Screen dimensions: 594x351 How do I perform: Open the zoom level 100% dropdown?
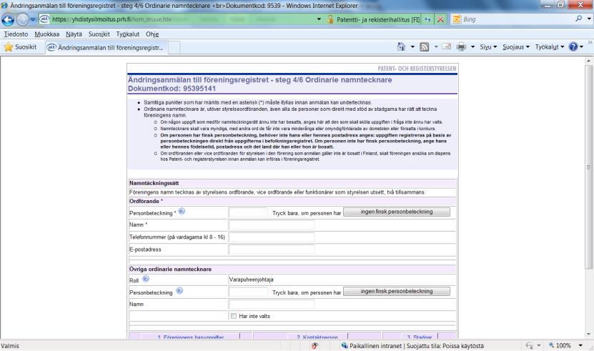[x=580, y=346]
